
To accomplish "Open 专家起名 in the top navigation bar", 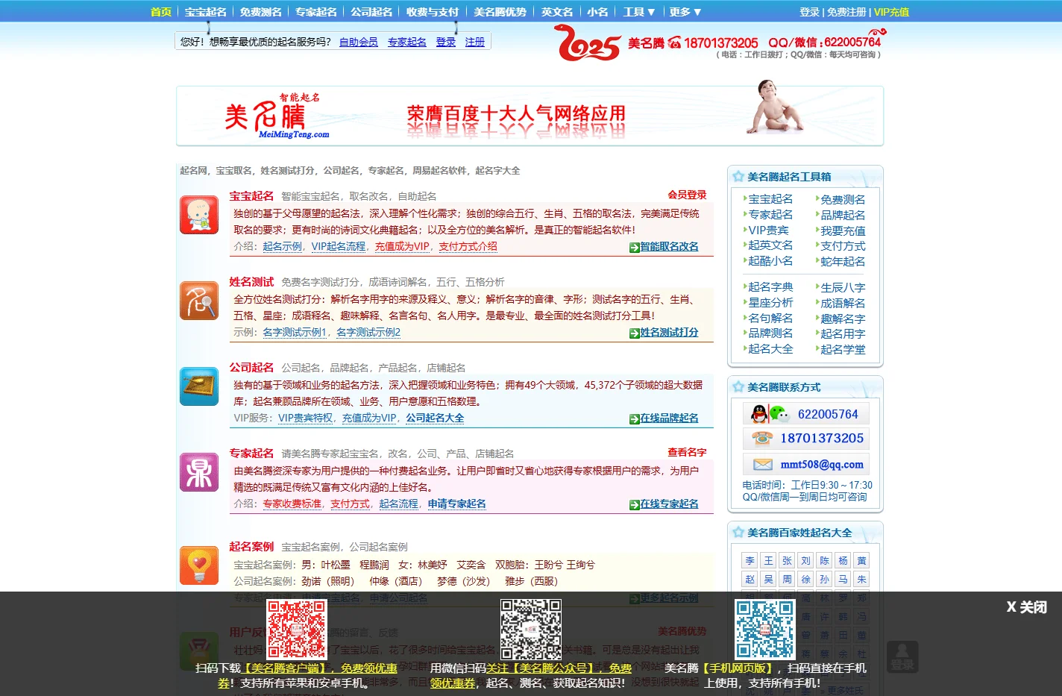I will (316, 12).
